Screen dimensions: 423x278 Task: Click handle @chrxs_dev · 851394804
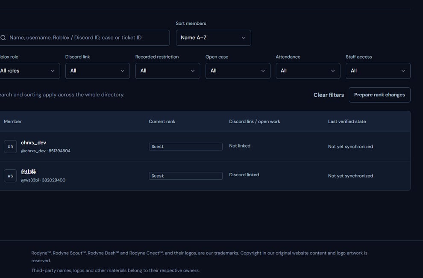pos(46,151)
